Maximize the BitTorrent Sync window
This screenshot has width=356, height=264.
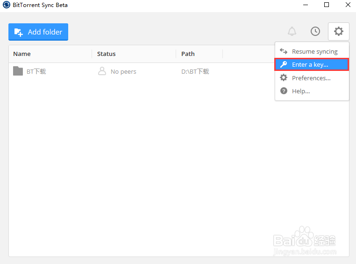tap(327, 5)
